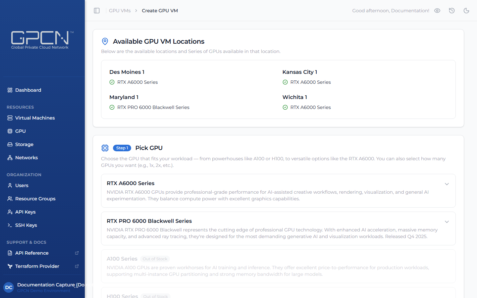Click GPCN Demo Environment label
This screenshot has height=298, width=477.
point(44,291)
